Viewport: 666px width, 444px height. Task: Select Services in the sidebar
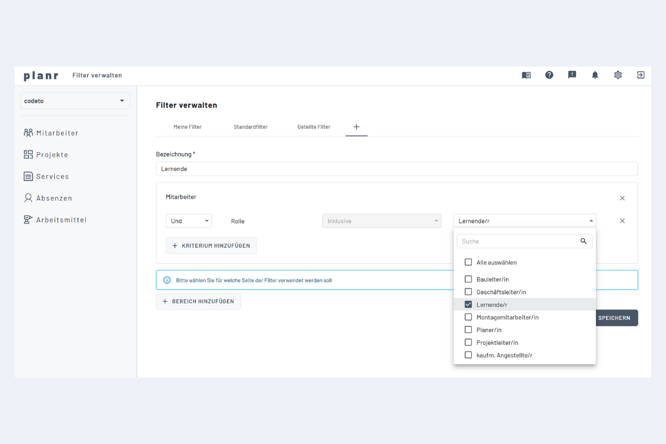point(52,176)
